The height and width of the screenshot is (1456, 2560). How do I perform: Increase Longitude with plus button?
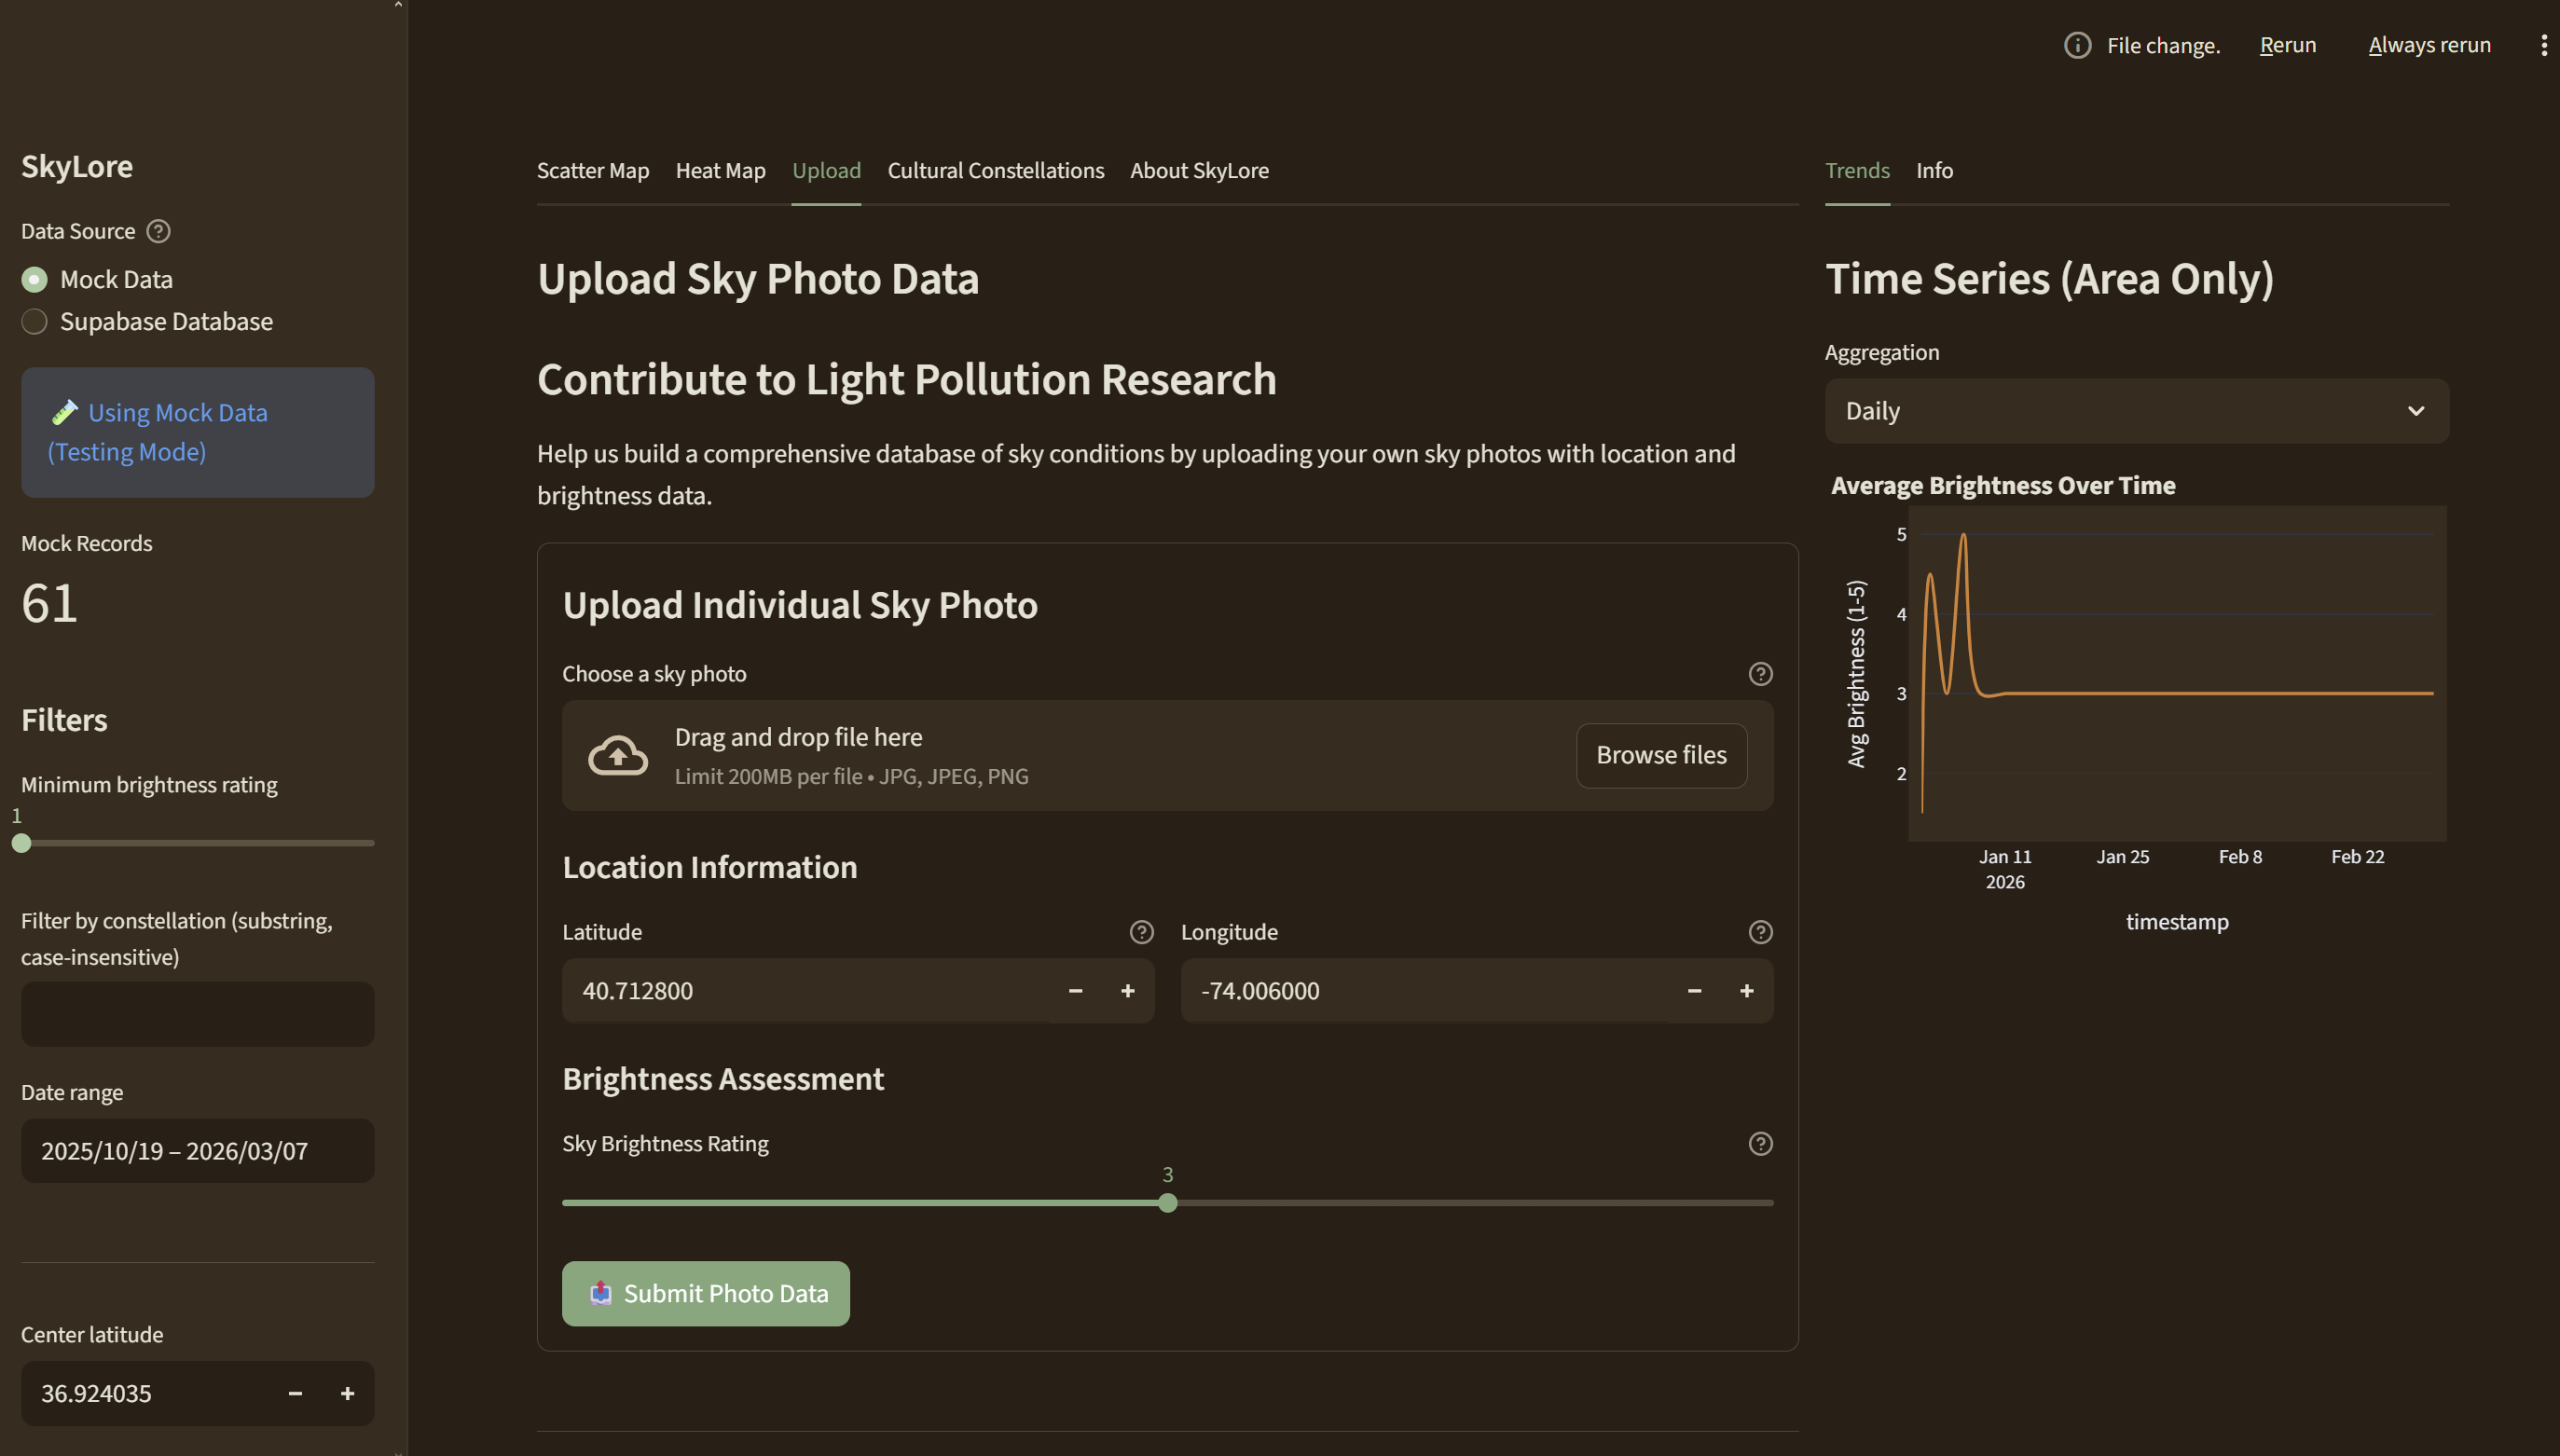(x=1746, y=991)
